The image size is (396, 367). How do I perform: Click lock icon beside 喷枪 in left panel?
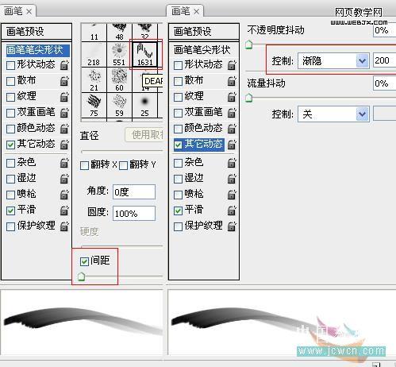[64, 195]
